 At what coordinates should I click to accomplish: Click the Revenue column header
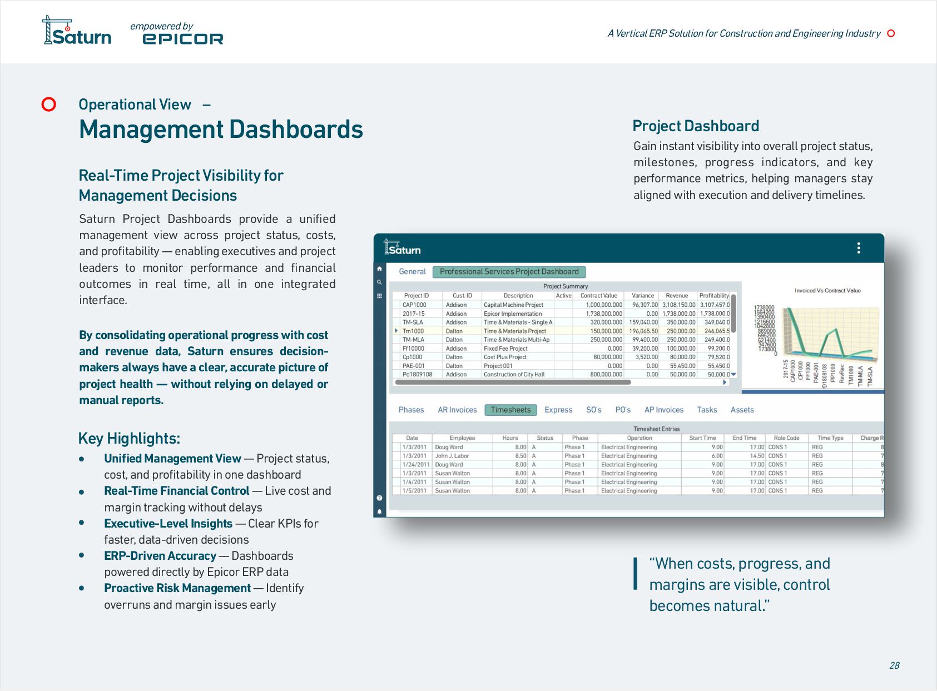677,296
